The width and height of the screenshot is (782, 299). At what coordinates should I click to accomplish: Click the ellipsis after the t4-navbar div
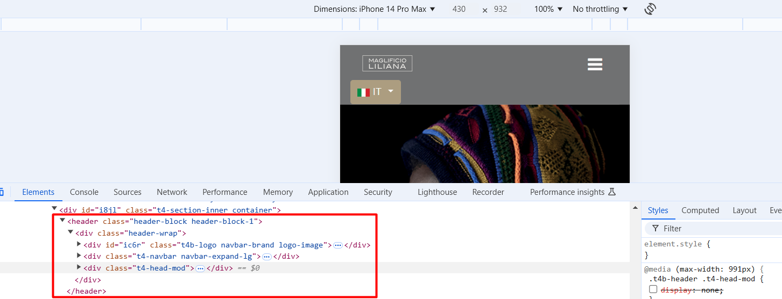pos(266,257)
